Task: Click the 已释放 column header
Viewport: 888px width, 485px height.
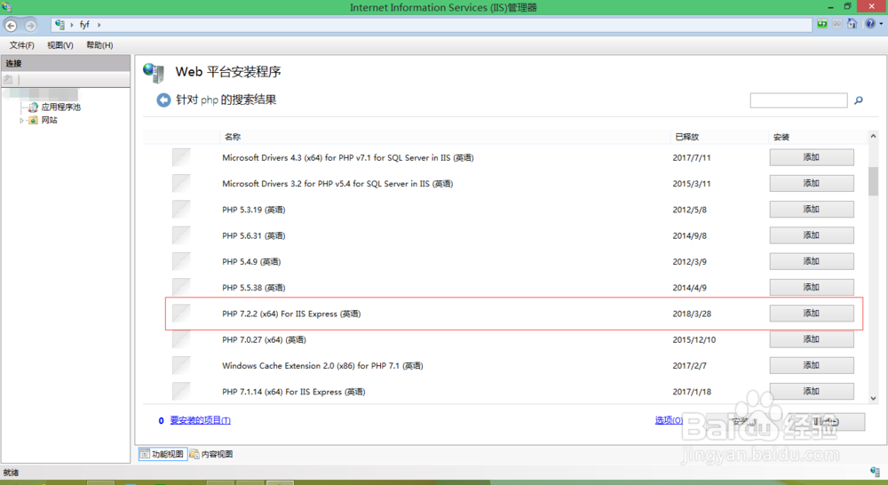Action: tap(687, 137)
